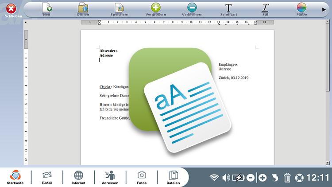Screen dimensions: 332x187
Task: Click the red Schließen close icon
Action: pos(11,9)
